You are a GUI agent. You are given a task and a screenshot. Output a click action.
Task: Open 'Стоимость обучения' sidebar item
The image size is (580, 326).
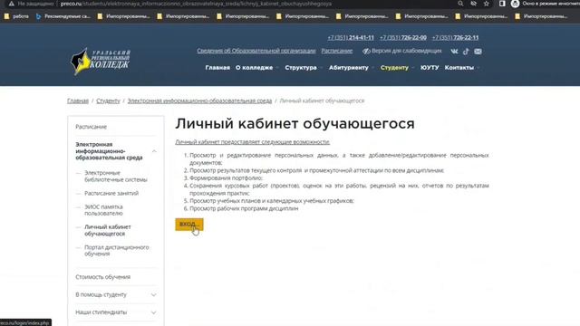coord(102,277)
